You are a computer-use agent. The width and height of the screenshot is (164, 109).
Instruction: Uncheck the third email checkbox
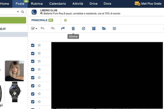[33, 61]
